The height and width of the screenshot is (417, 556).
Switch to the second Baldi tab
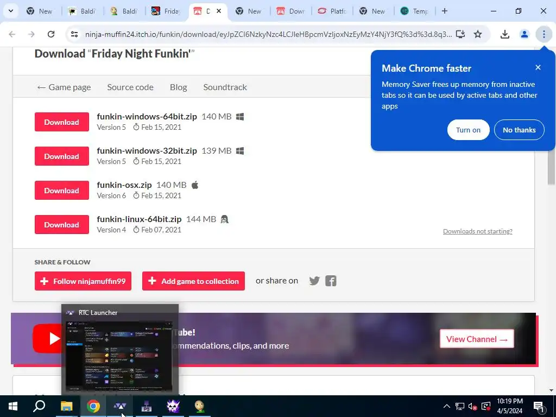[x=124, y=11]
